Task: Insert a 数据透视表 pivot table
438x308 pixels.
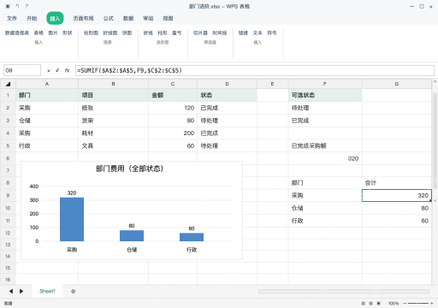Action: pos(17,33)
